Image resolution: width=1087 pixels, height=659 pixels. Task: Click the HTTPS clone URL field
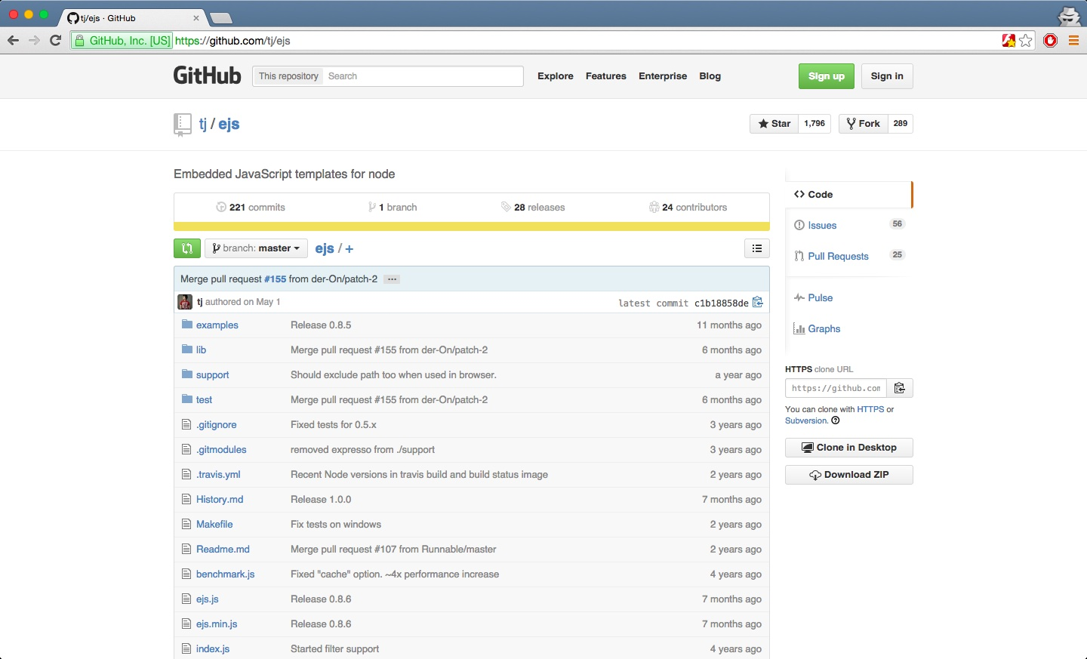[836, 388]
